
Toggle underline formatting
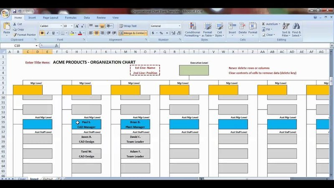click(53, 33)
